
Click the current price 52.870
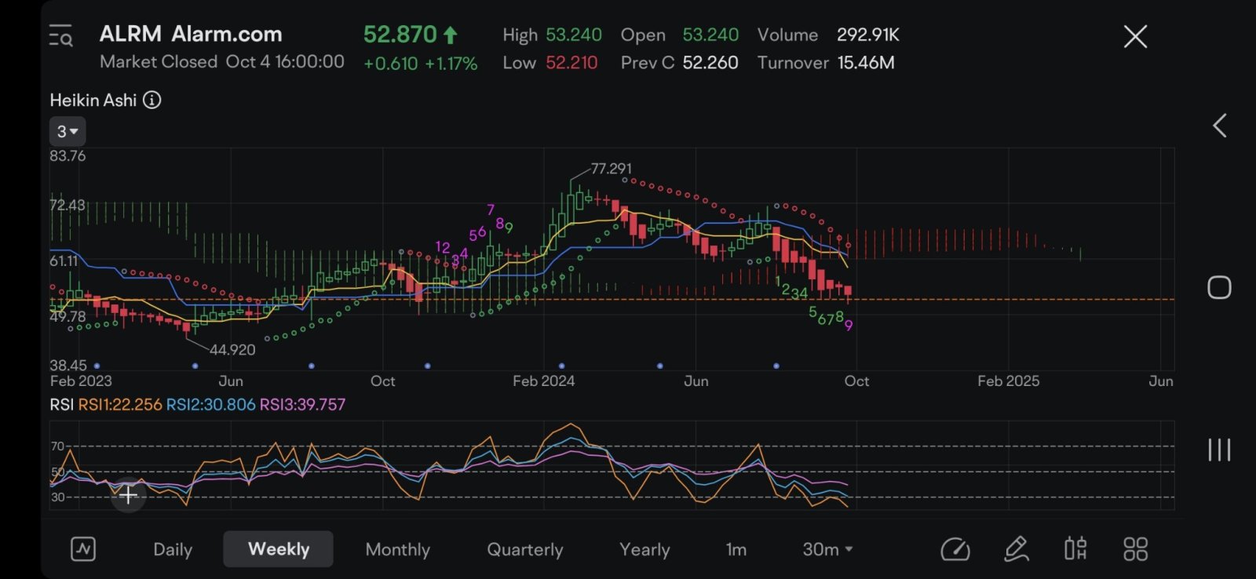pyautogui.click(x=400, y=35)
